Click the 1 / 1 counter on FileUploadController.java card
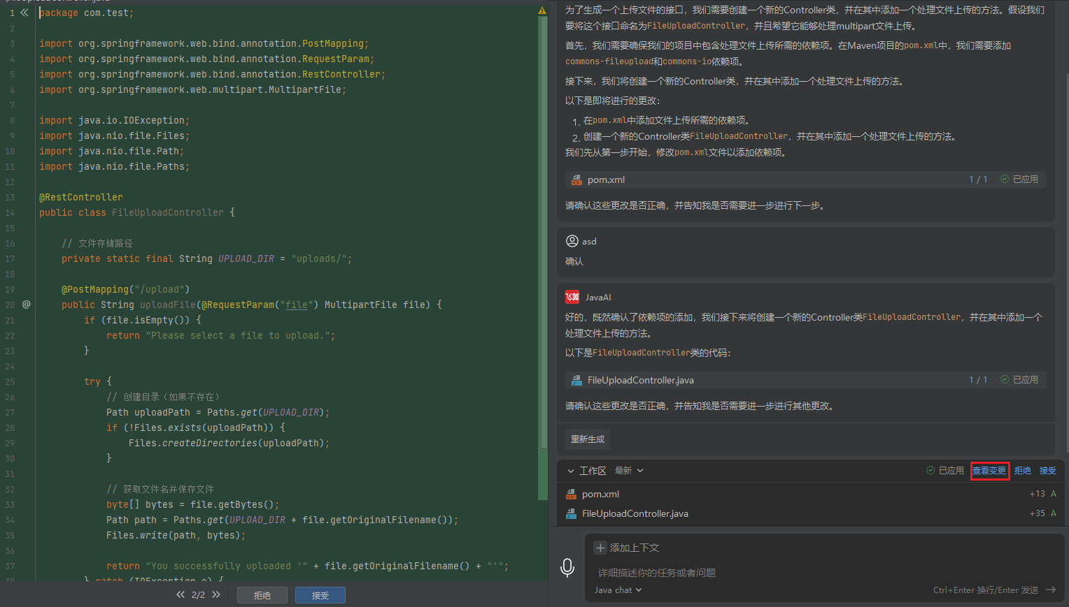This screenshot has height=607, width=1069. [x=978, y=380]
